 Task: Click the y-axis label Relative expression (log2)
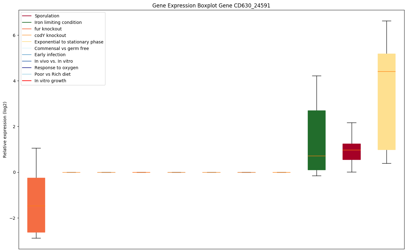tap(5, 129)
